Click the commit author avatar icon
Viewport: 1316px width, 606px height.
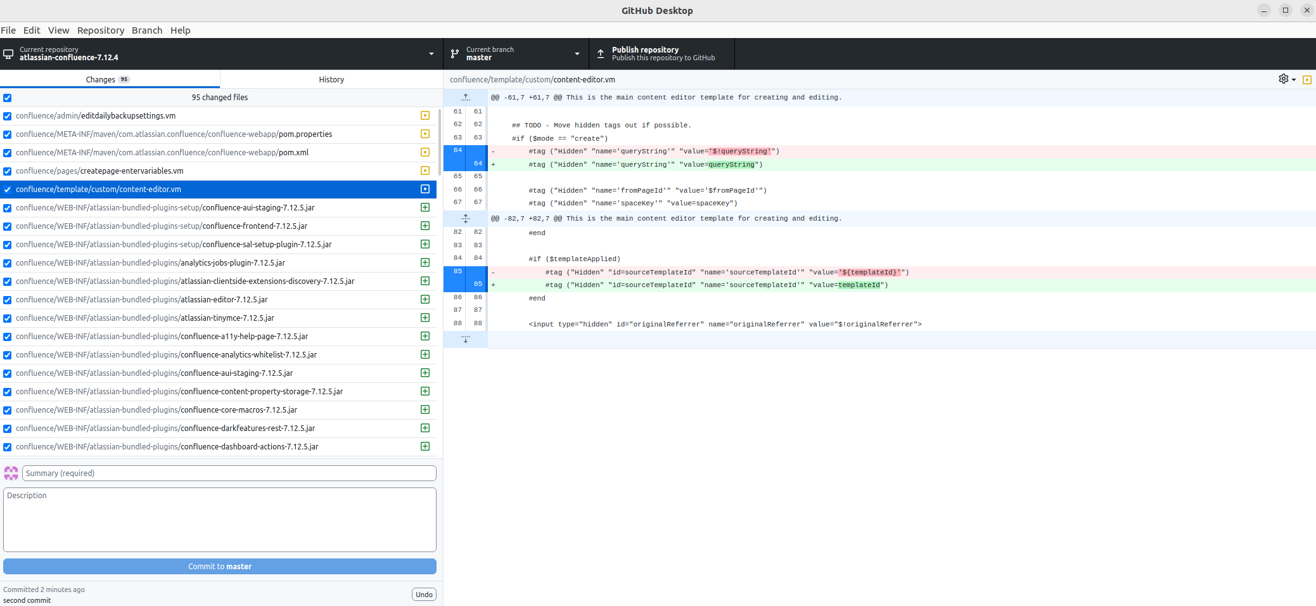tap(11, 474)
